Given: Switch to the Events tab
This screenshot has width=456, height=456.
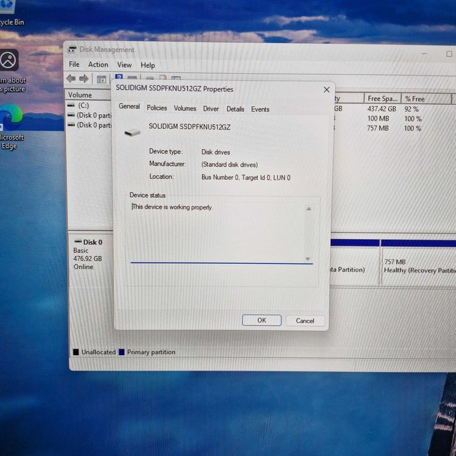Looking at the screenshot, I should (261, 109).
